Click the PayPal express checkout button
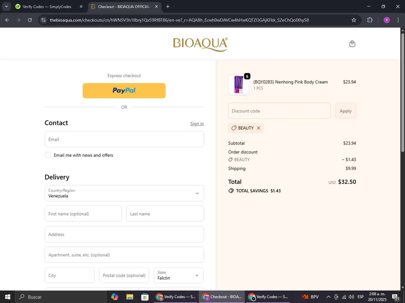This screenshot has width=405, height=303. pyautogui.click(x=124, y=90)
